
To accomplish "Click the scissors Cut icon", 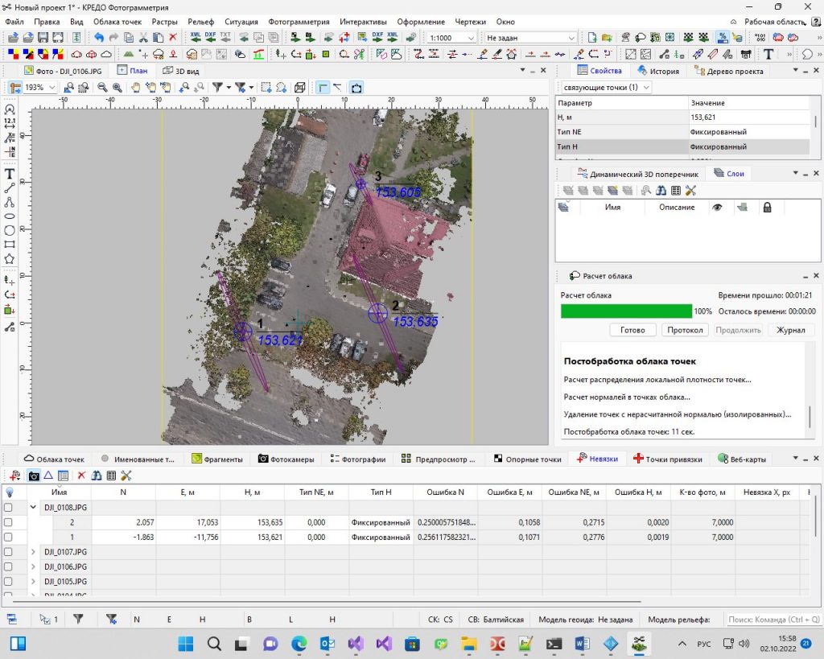I will pyautogui.click(x=143, y=37).
